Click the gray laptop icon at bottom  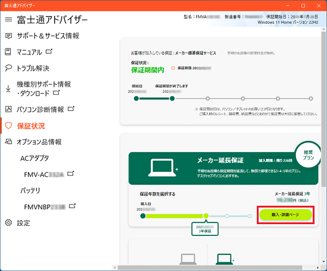tap(188, 259)
